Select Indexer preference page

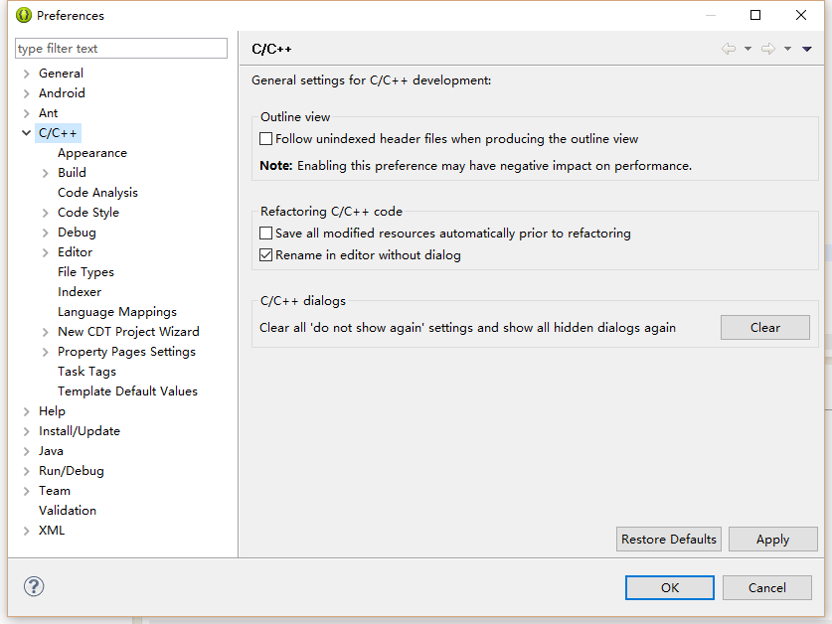(x=80, y=292)
